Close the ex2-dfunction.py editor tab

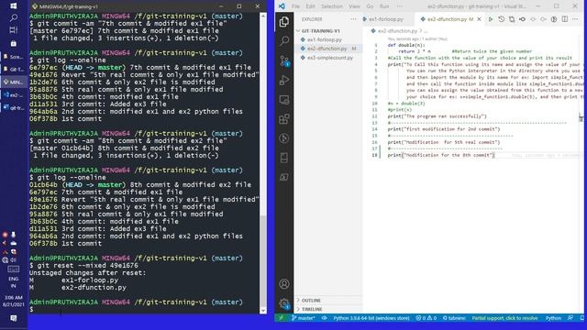(x=479, y=19)
